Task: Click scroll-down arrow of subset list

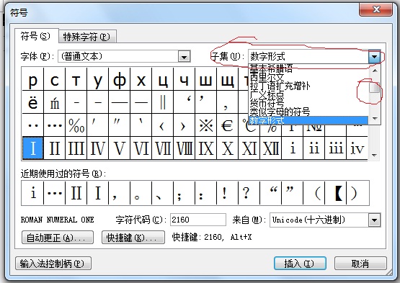Action: [375, 118]
